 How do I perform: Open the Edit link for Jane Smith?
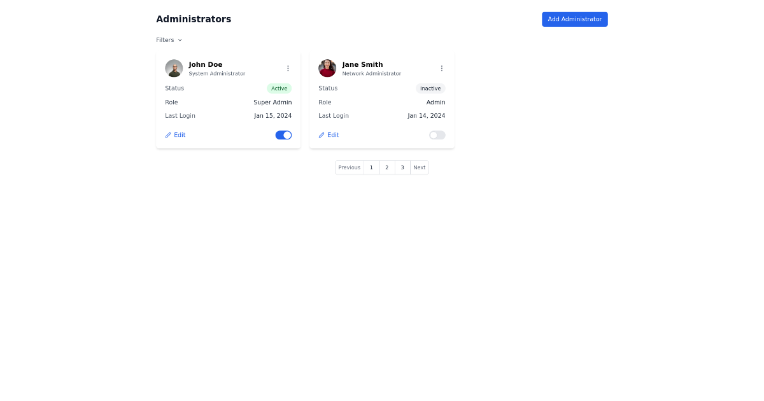coord(333,135)
